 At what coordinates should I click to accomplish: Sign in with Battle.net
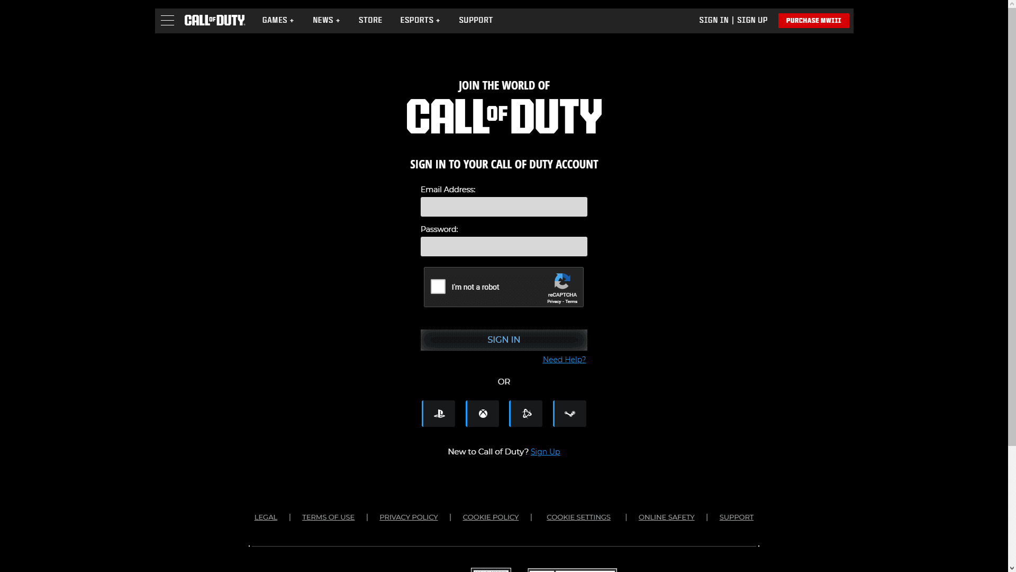coord(525,414)
